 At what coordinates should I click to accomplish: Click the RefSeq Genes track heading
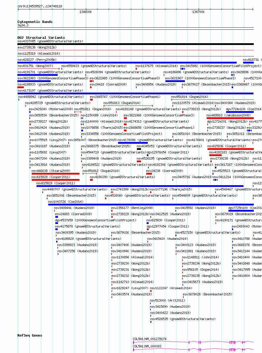click(30, 335)
